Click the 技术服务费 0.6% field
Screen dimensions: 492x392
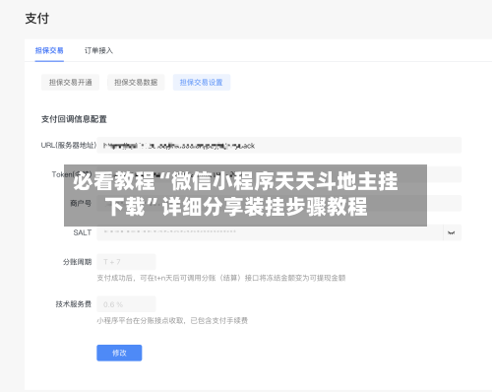(x=126, y=304)
